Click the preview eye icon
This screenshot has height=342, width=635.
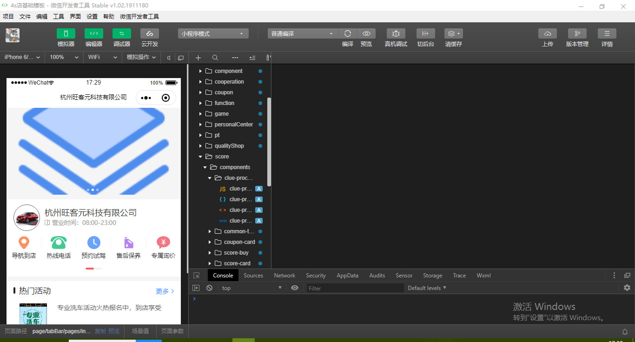tap(366, 33)
